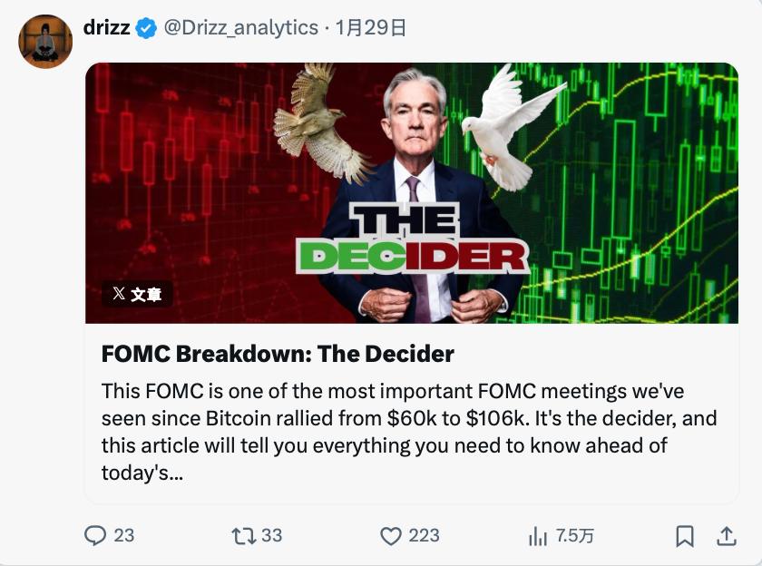762x566 pixels.
Task: Click the reply speech bubble icon
Action: [x=95, y=536]
